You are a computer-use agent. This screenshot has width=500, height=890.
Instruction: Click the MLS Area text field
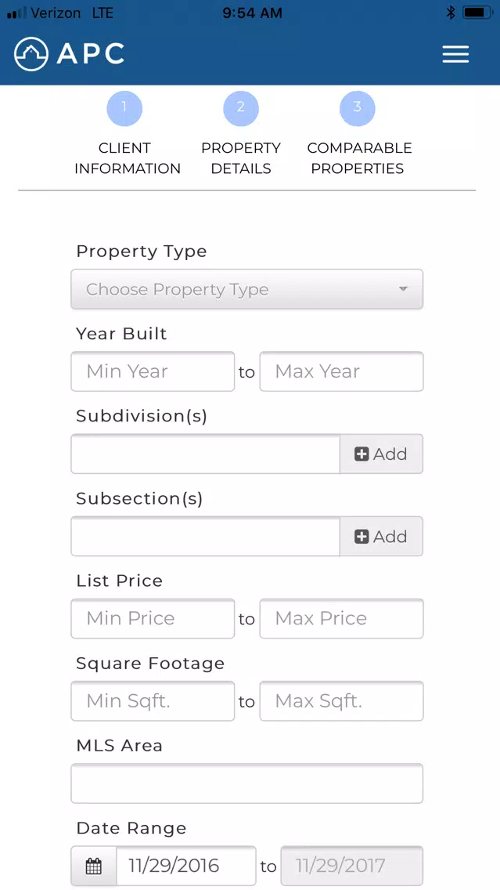[x=247, y=783]
